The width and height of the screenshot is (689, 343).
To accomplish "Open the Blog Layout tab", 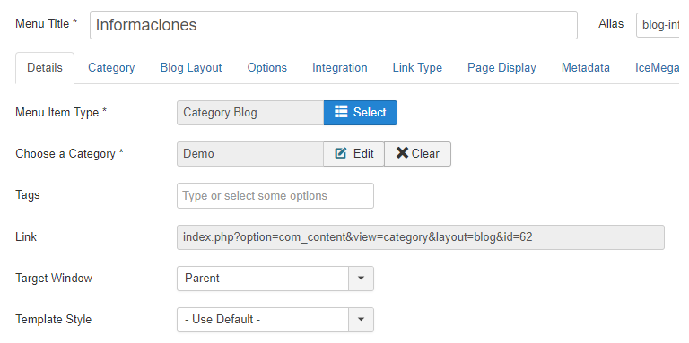I will pos(191,68).
